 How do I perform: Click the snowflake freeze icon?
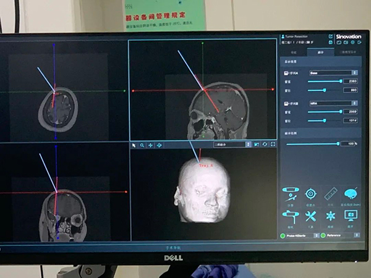pyautogui.click(x=331, y=216)
